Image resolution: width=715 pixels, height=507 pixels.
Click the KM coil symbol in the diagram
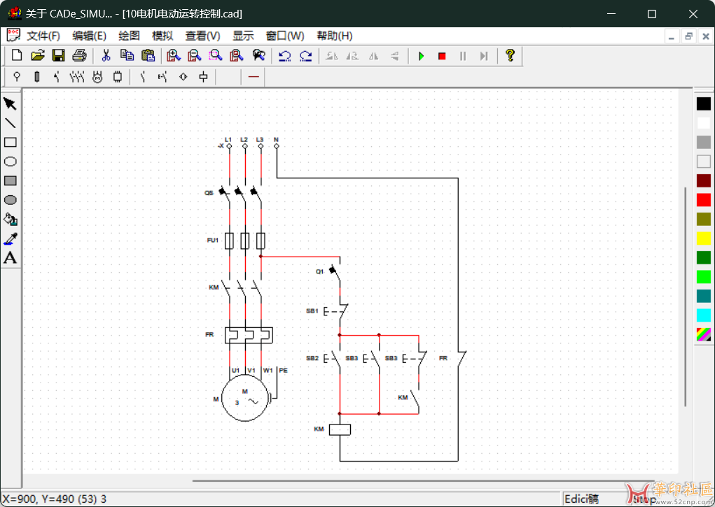coord(340,429)
